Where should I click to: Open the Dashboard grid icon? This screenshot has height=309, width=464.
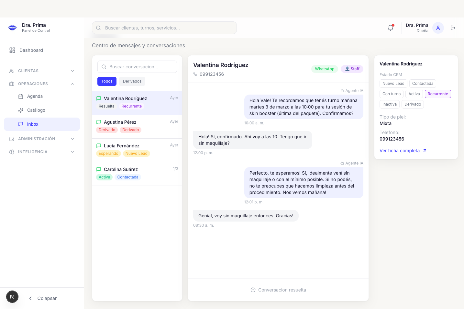pyautogui.click(x=12, y=50)
